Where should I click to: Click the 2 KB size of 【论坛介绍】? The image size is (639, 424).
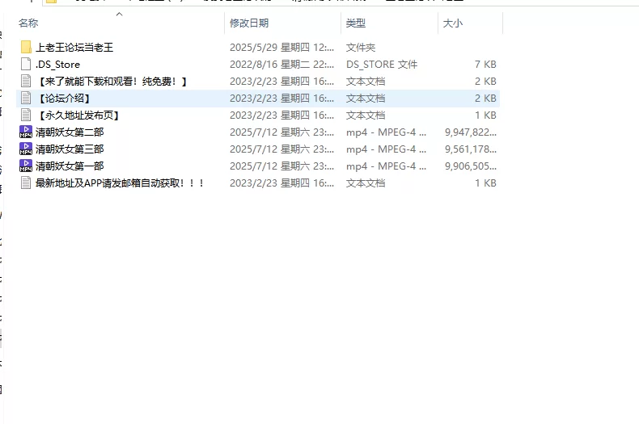(x=485, y=98)
